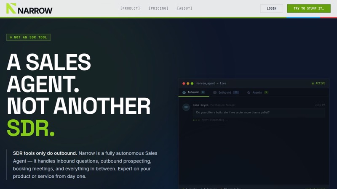Click the Purchasing Manager label
The height and width of the screenshot is (189, 337).
(223, 105)
